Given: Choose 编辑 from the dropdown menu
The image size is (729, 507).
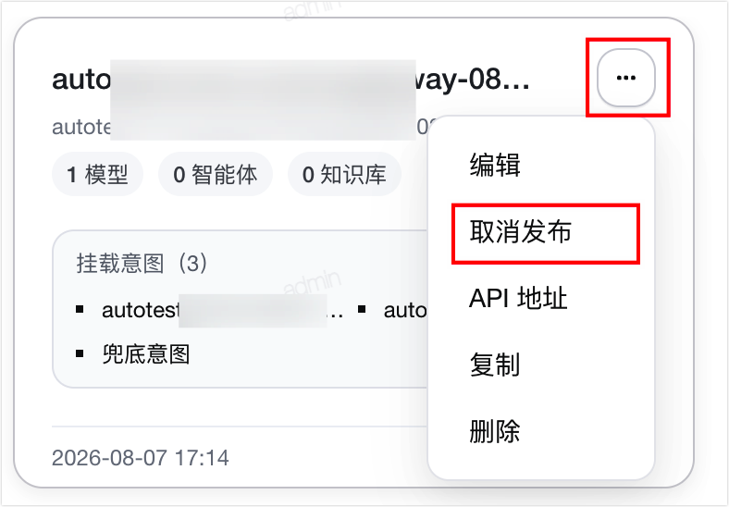Looking at the screenshot, I should click(495, 165).
